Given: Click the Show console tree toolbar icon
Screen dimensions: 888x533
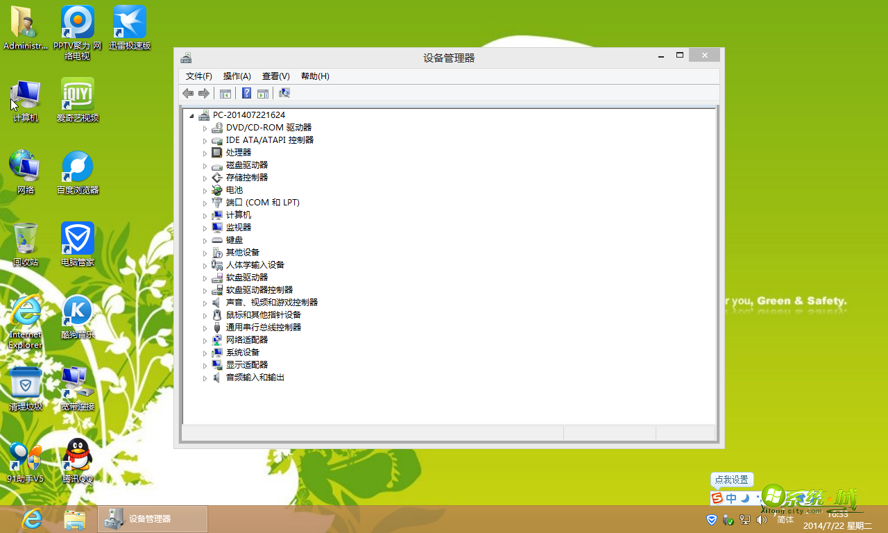Looking at the screenshot, I should pos(225,93).
